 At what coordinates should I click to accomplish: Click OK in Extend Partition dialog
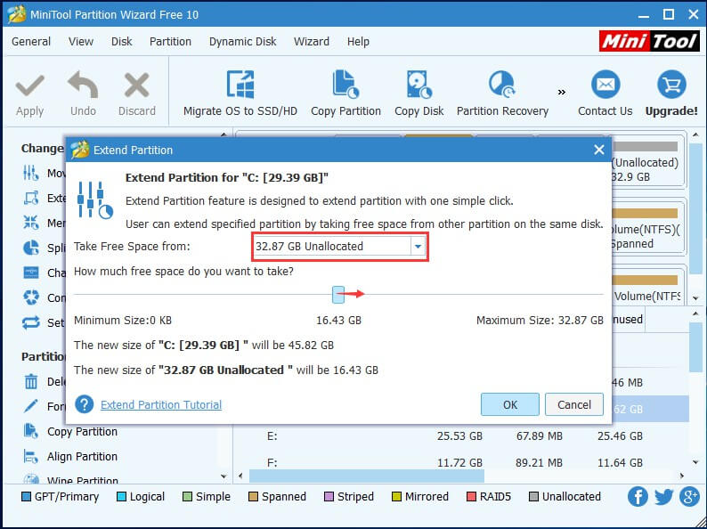509,404
